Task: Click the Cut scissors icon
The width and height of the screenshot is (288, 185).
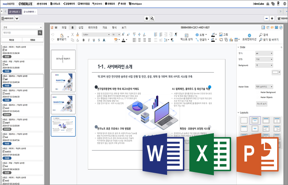Action: coord(72,35)
